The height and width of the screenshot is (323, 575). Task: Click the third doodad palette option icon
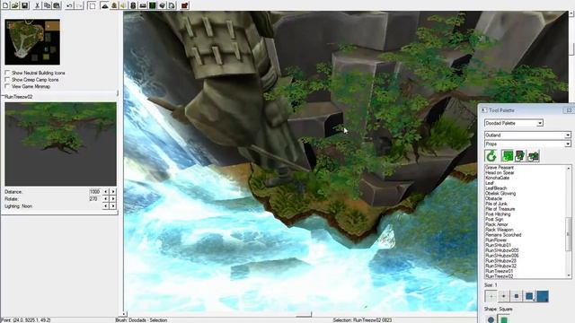tap(520, 156)
